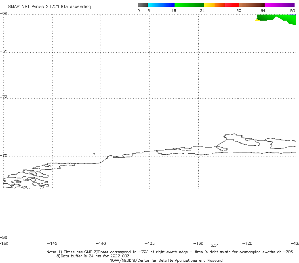Screen dimensions: 299x263
Task: Click the -135 longitude axis label
Action: tap(149, 243)
